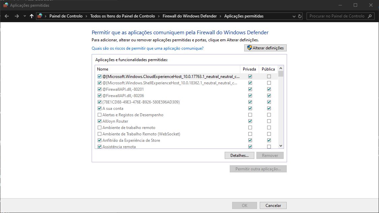Click the Procurar no Painel de Controlo field
This screenshot has width=379, height=213.
point(337,16)
